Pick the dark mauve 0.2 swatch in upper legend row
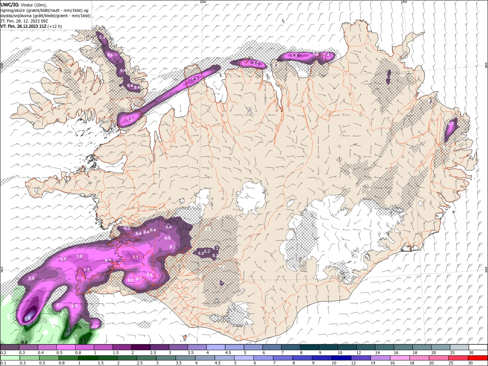The height and width of the screenshot is (366, 488). point(10,347)
